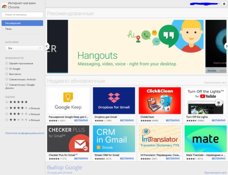228x175 pixels.
Task: Go to next featured banner arrow
Action: click(226, 46)
